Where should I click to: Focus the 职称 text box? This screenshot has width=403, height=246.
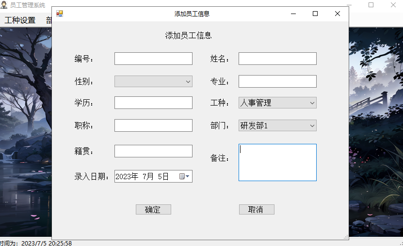tap(153, 125)
